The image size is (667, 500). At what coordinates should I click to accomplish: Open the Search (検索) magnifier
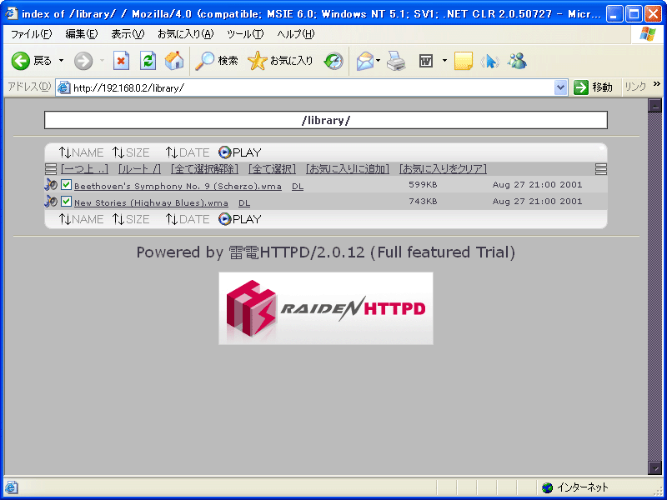216,61
